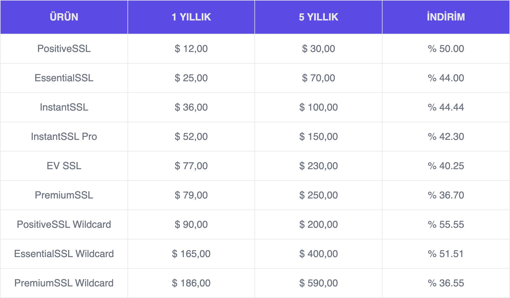Image resolution: width=510 pixels, height=298 pixels.
Task: Click the İNDİRİM column header
Action: (446, 17)
